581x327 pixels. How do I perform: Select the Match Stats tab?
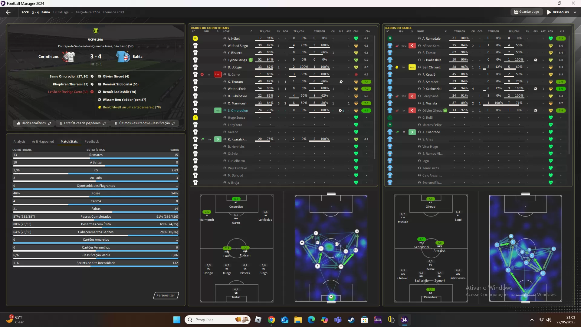pos(69,141)
